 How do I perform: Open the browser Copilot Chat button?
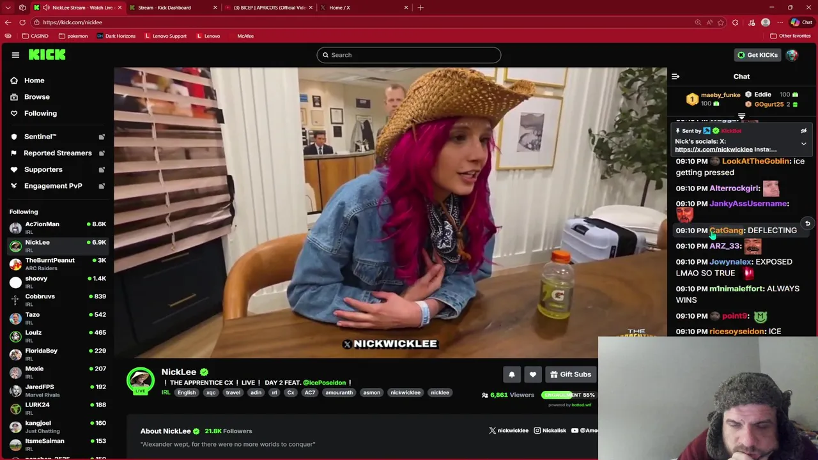point(801,22)
